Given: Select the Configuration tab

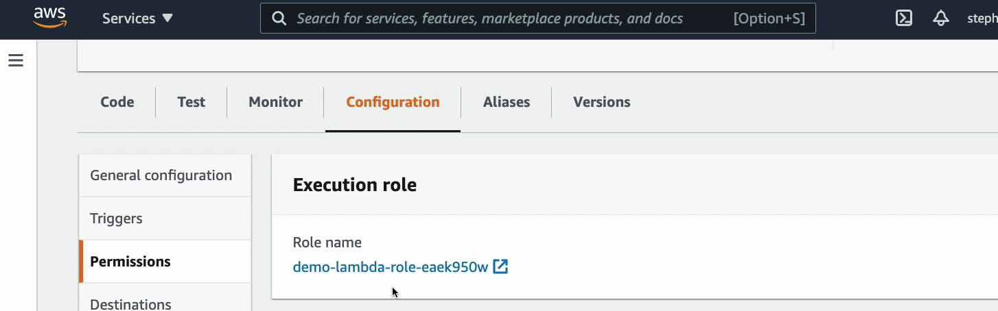Looking at the screenshot, I should tap(393, 102).
